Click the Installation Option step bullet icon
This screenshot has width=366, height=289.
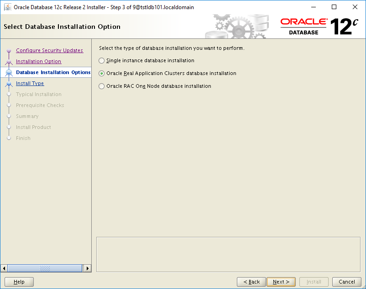coord(9,61)
